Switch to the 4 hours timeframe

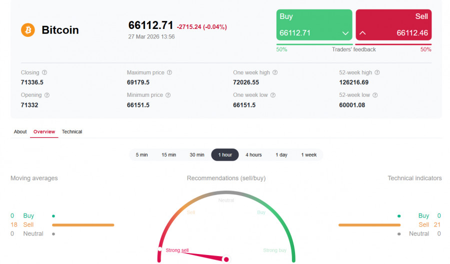[253, 155]
